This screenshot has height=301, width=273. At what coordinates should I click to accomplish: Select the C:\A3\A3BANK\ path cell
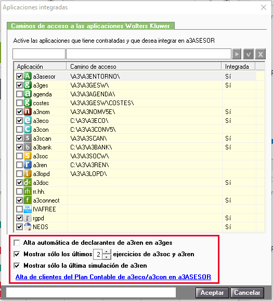[145, 147]
